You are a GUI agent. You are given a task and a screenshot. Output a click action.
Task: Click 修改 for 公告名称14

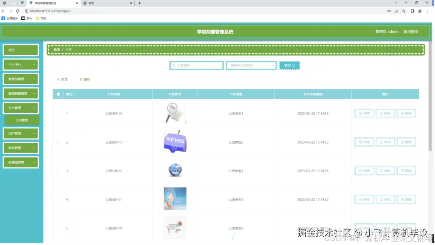click(385, 114)
